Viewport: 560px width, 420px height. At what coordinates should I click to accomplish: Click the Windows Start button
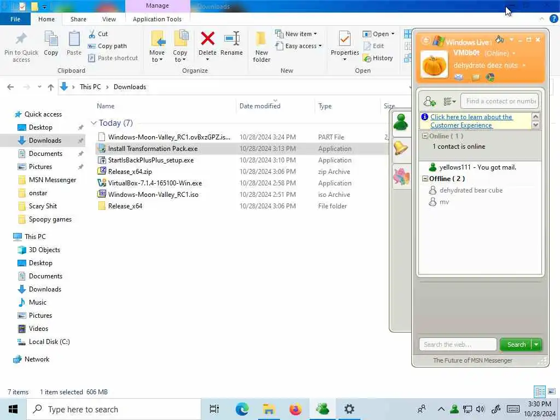click(13, 409)
